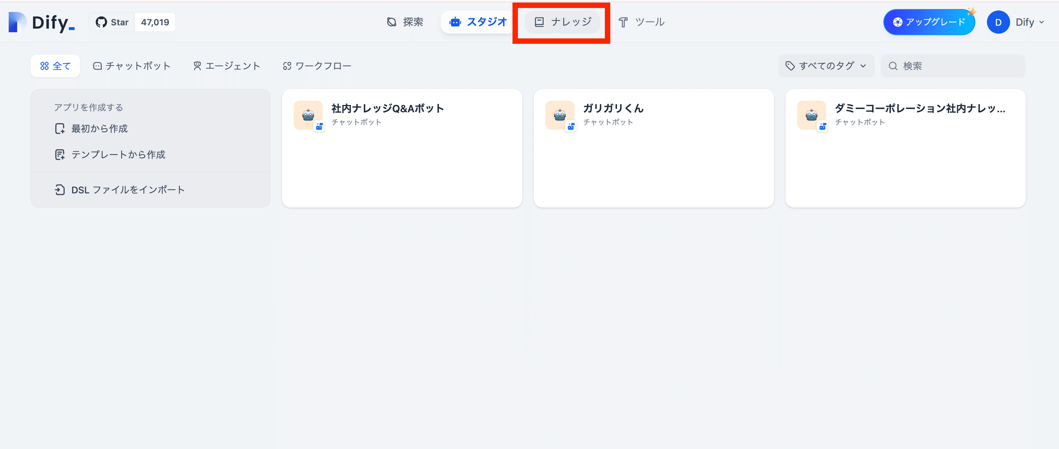The height and width of the screenshot is (449, 1059).
Task: Show only エージェント apps
Action: 226,66
